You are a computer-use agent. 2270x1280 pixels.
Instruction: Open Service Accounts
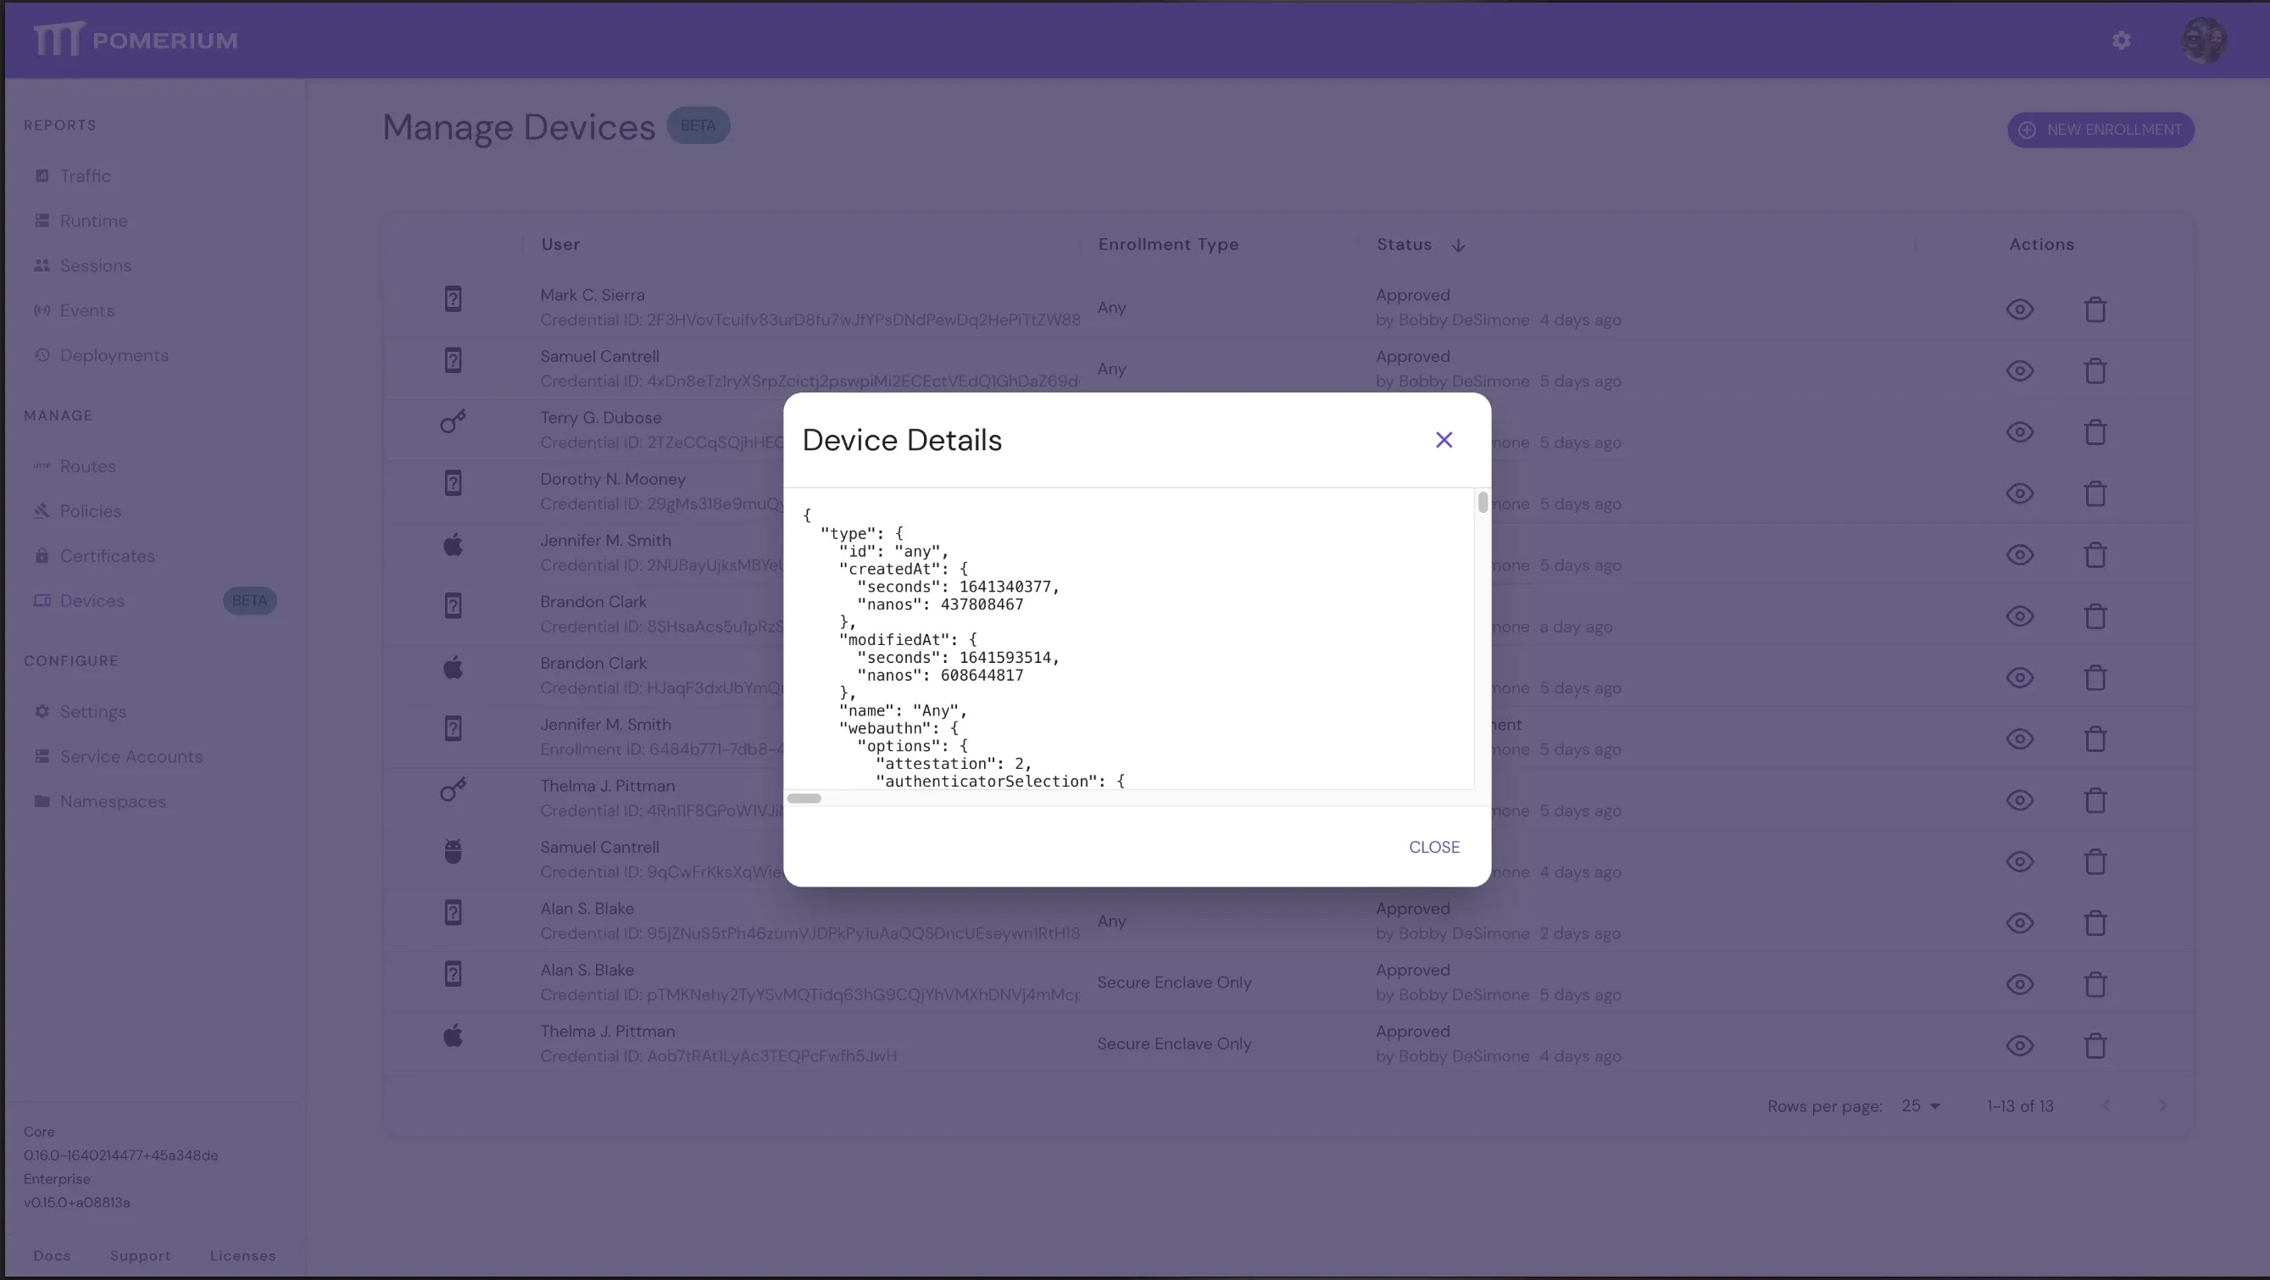coord(131,757)
